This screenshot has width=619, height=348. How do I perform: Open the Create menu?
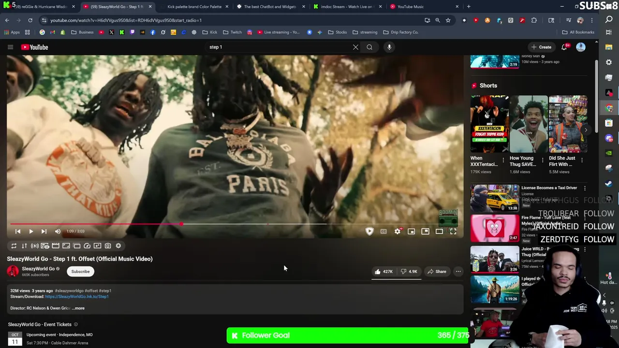coord(541,47)
